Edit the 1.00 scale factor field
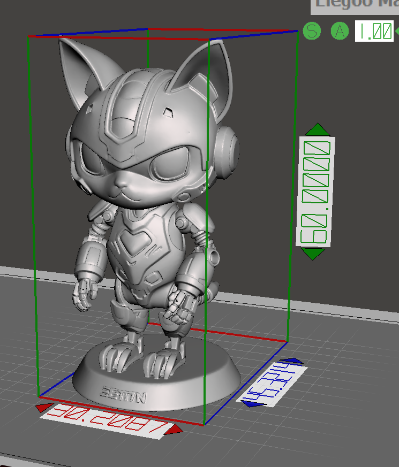The image size is (399, 467). pos(374,31)
